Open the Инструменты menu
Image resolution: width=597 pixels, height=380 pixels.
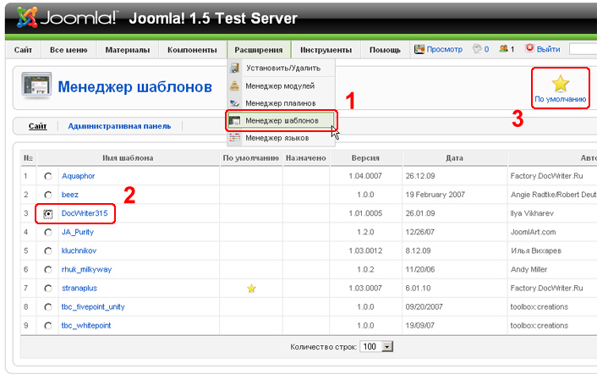[x=326, y=50]
